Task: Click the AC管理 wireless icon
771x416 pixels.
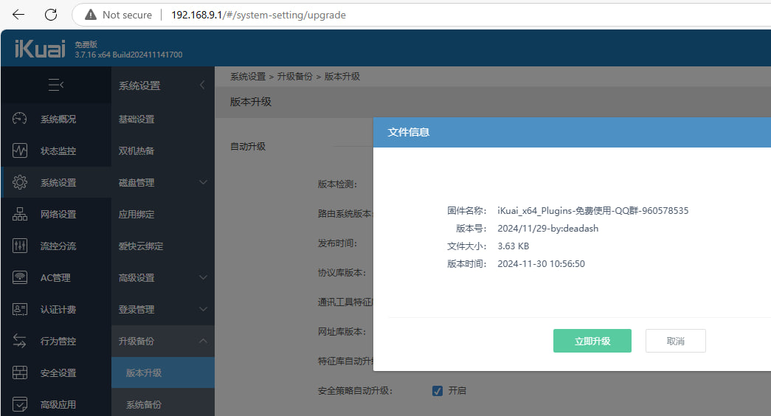Action: click(20, 277)
